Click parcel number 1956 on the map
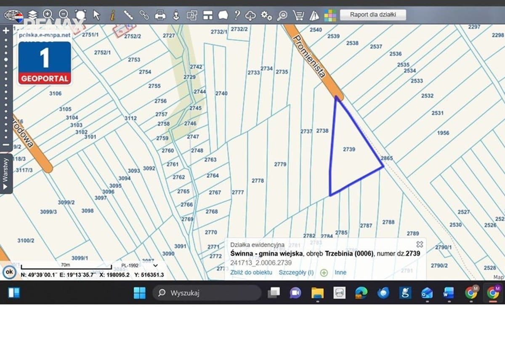The height and width of the screenshot is (337, 505). coord(443,133)
